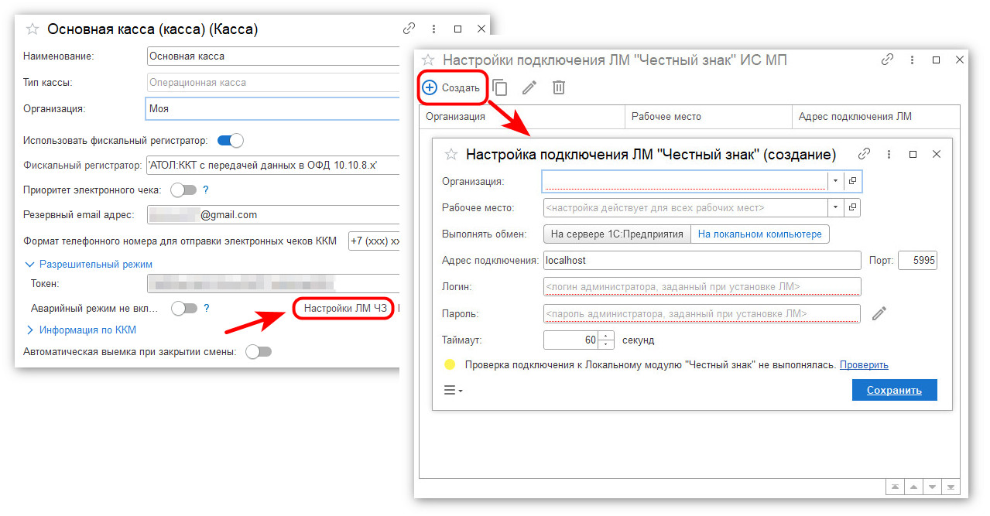
Task: Click Логин input field
Action: click(x=702, y=286)
